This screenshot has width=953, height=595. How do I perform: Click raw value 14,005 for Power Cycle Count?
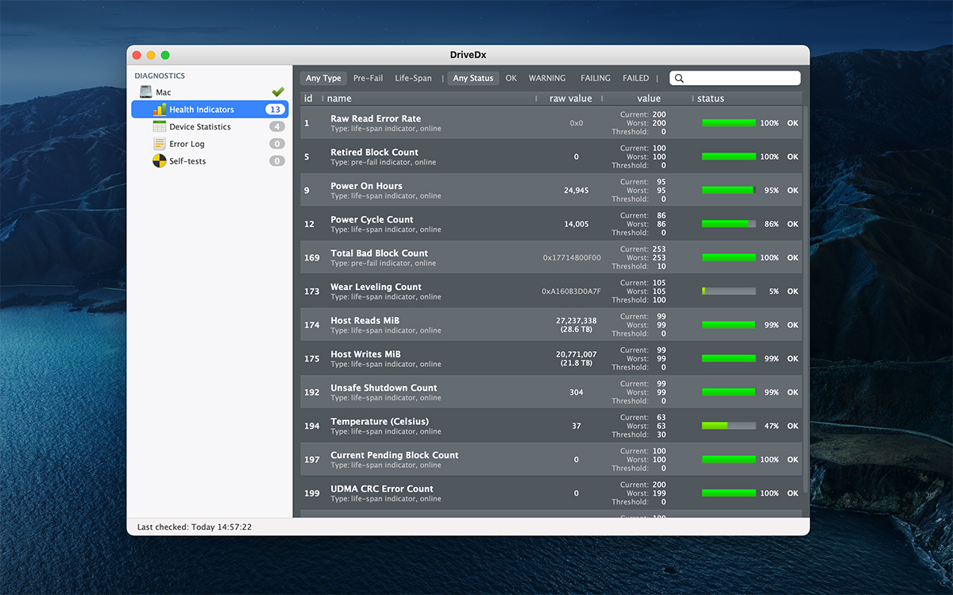(577, 224)
